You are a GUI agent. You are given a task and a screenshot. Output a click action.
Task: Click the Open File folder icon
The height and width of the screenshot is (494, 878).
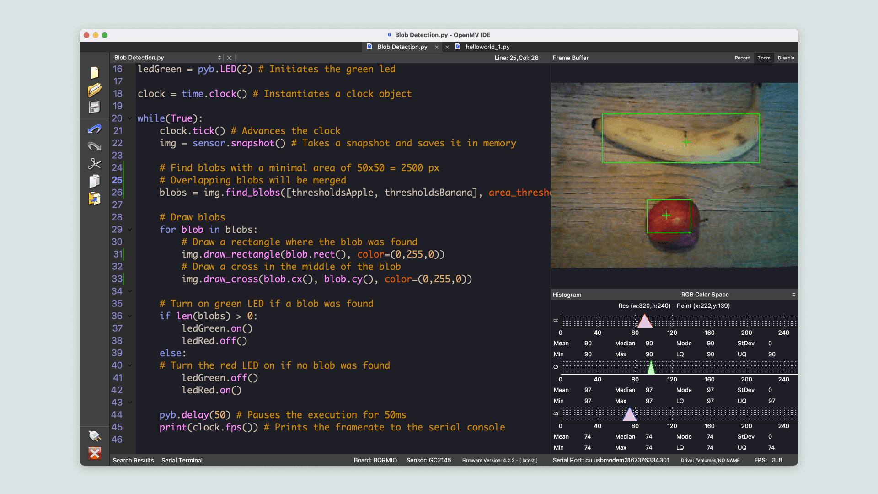pos(95,90)
